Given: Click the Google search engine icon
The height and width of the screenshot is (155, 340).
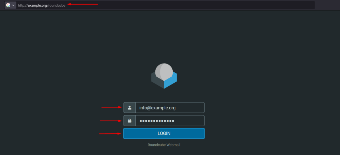Looking at the screenshot, I should pos(8,5).
